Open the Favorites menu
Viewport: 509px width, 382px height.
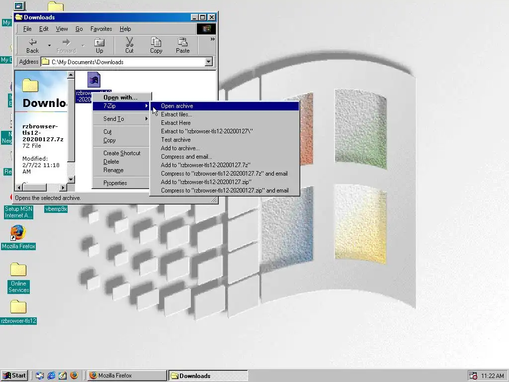point(101,29)
